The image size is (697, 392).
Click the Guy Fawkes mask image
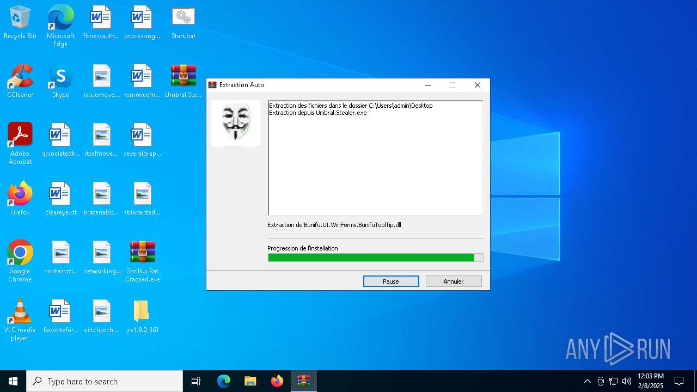point(236,124)
